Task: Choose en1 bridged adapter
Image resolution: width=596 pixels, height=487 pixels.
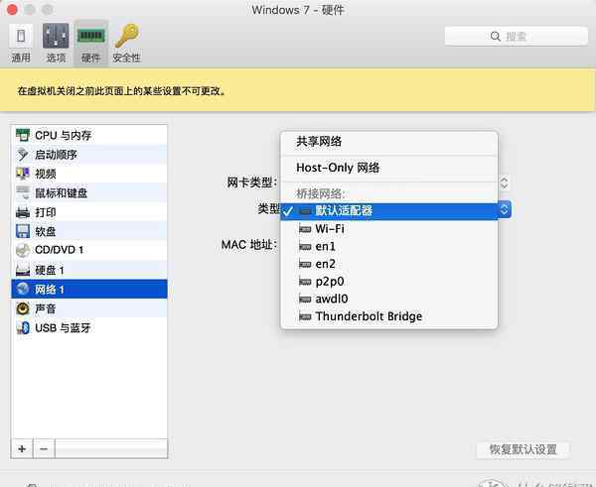Action: click(389, 246)
